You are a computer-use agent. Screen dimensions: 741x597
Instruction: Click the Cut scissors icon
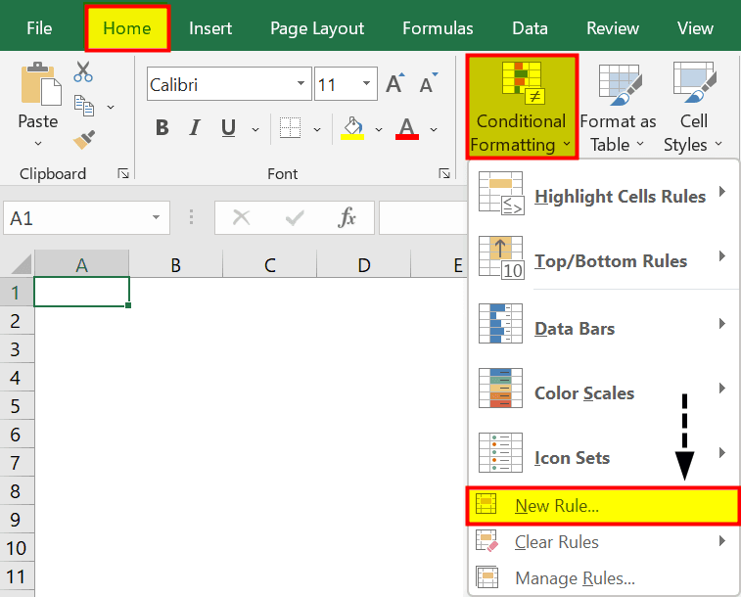tap(83, 71)
